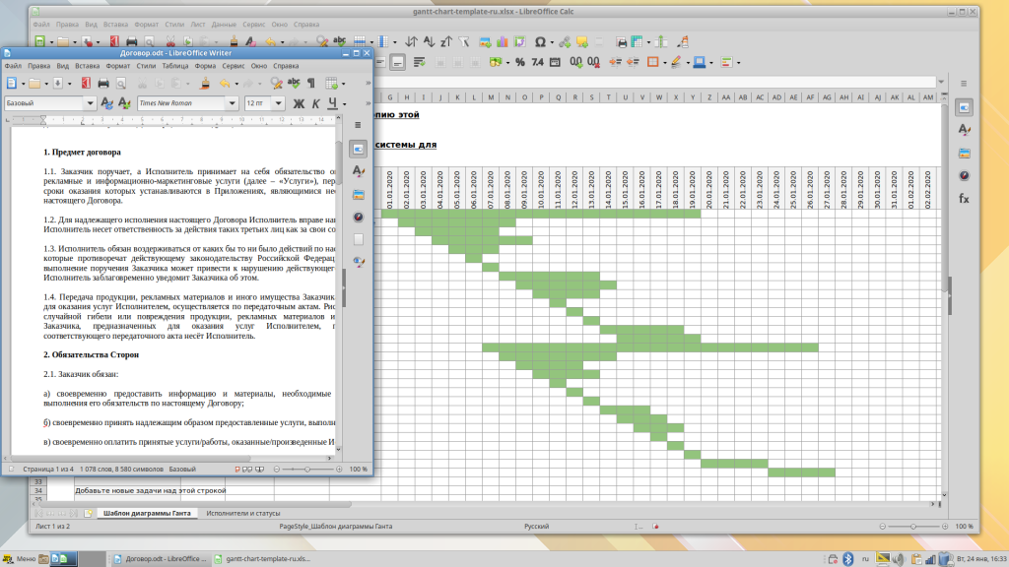The height and width of the screenshot is (567, 1009).
Task: Toggle Bold (Ж) formatting in Writer
Action: click(x=298, y=103)
